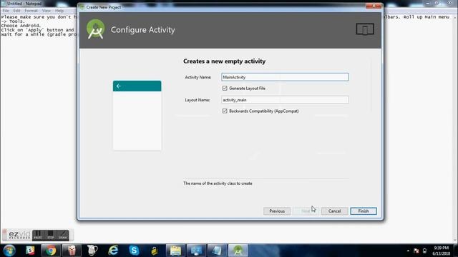Click the Layout Name input field
The image size is (458, 257).
click(285, 100)
